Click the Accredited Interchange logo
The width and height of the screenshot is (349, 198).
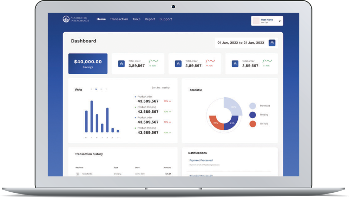[75, 19]
